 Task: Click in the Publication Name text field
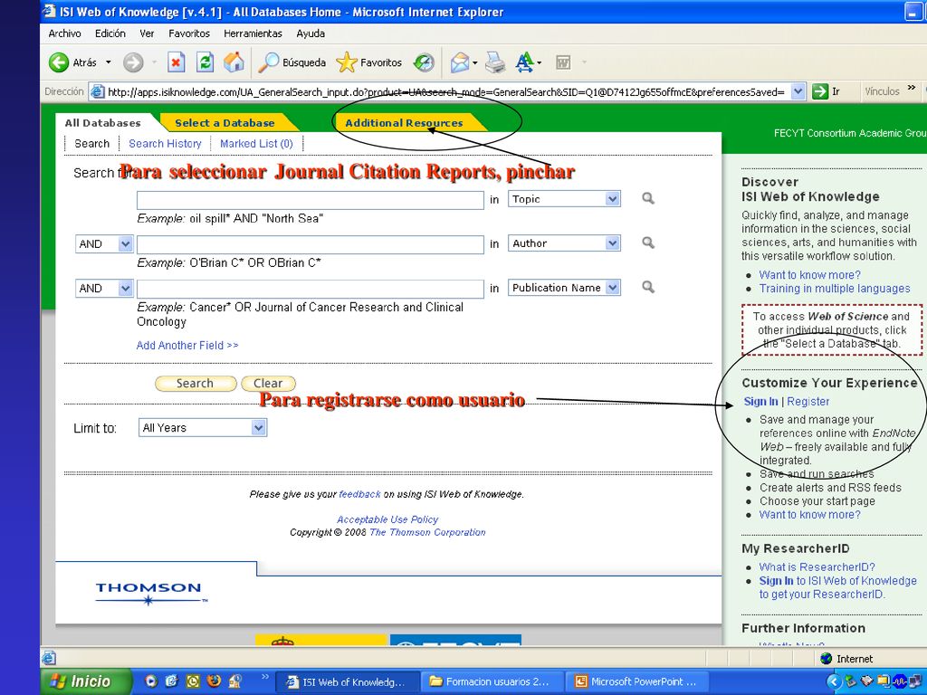point(311,289)
